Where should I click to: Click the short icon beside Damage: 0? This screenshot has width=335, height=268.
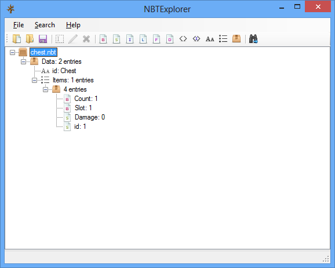click(67, 117)
